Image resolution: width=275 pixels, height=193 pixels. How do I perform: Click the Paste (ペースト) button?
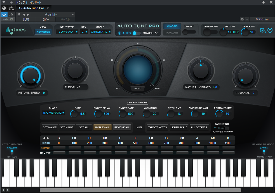click(x=65, y=20)
